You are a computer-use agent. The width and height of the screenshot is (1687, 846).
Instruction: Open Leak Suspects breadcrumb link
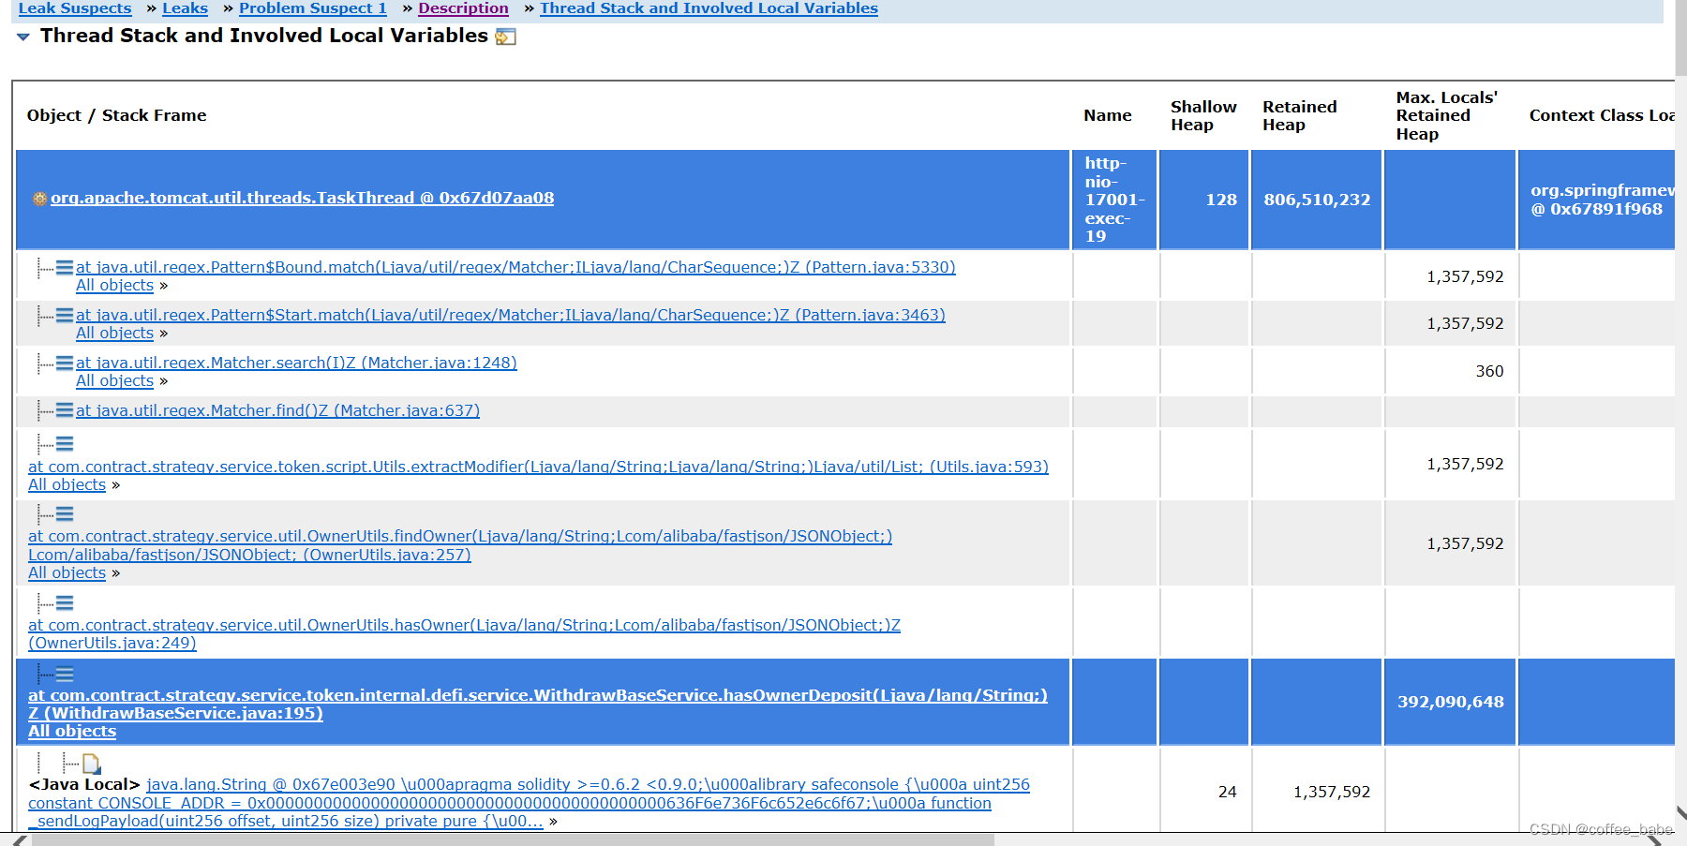(x=75, y=8)
